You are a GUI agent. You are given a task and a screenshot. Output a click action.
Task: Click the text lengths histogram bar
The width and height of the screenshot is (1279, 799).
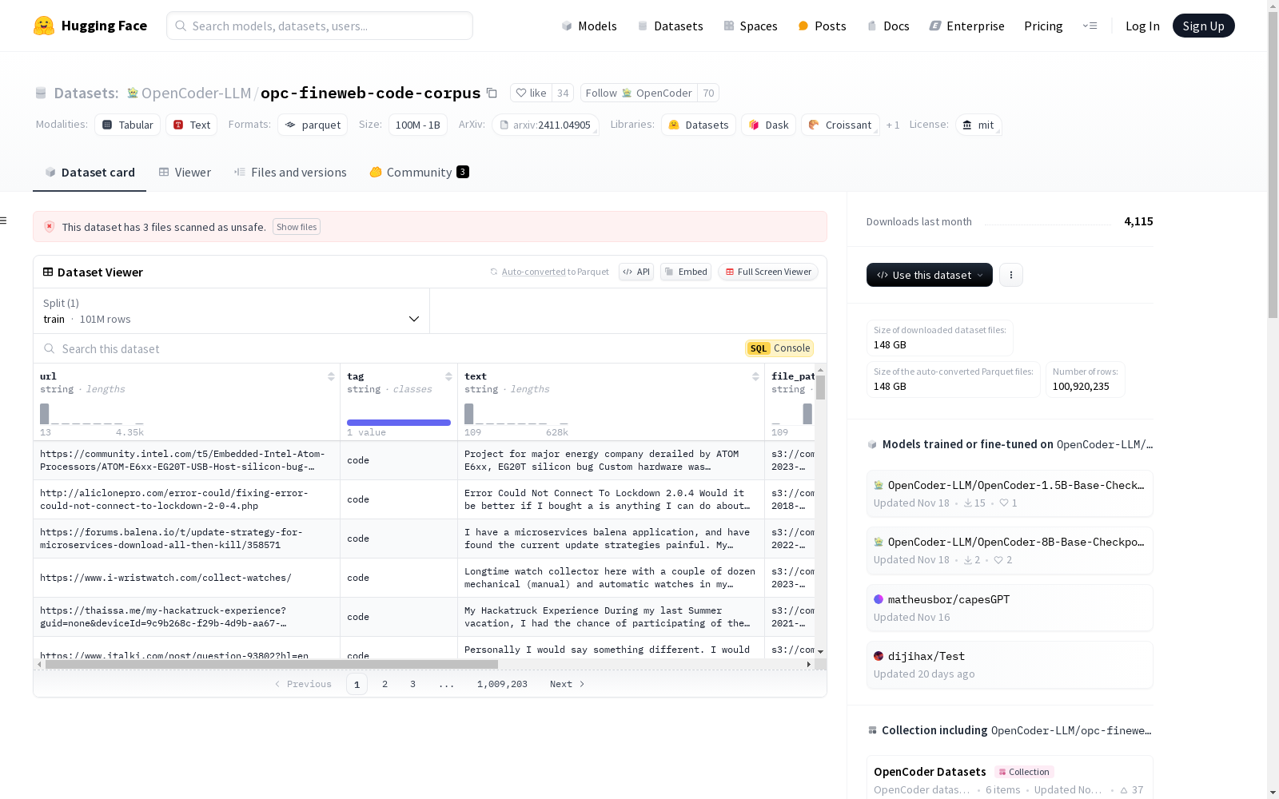[469, 413]
